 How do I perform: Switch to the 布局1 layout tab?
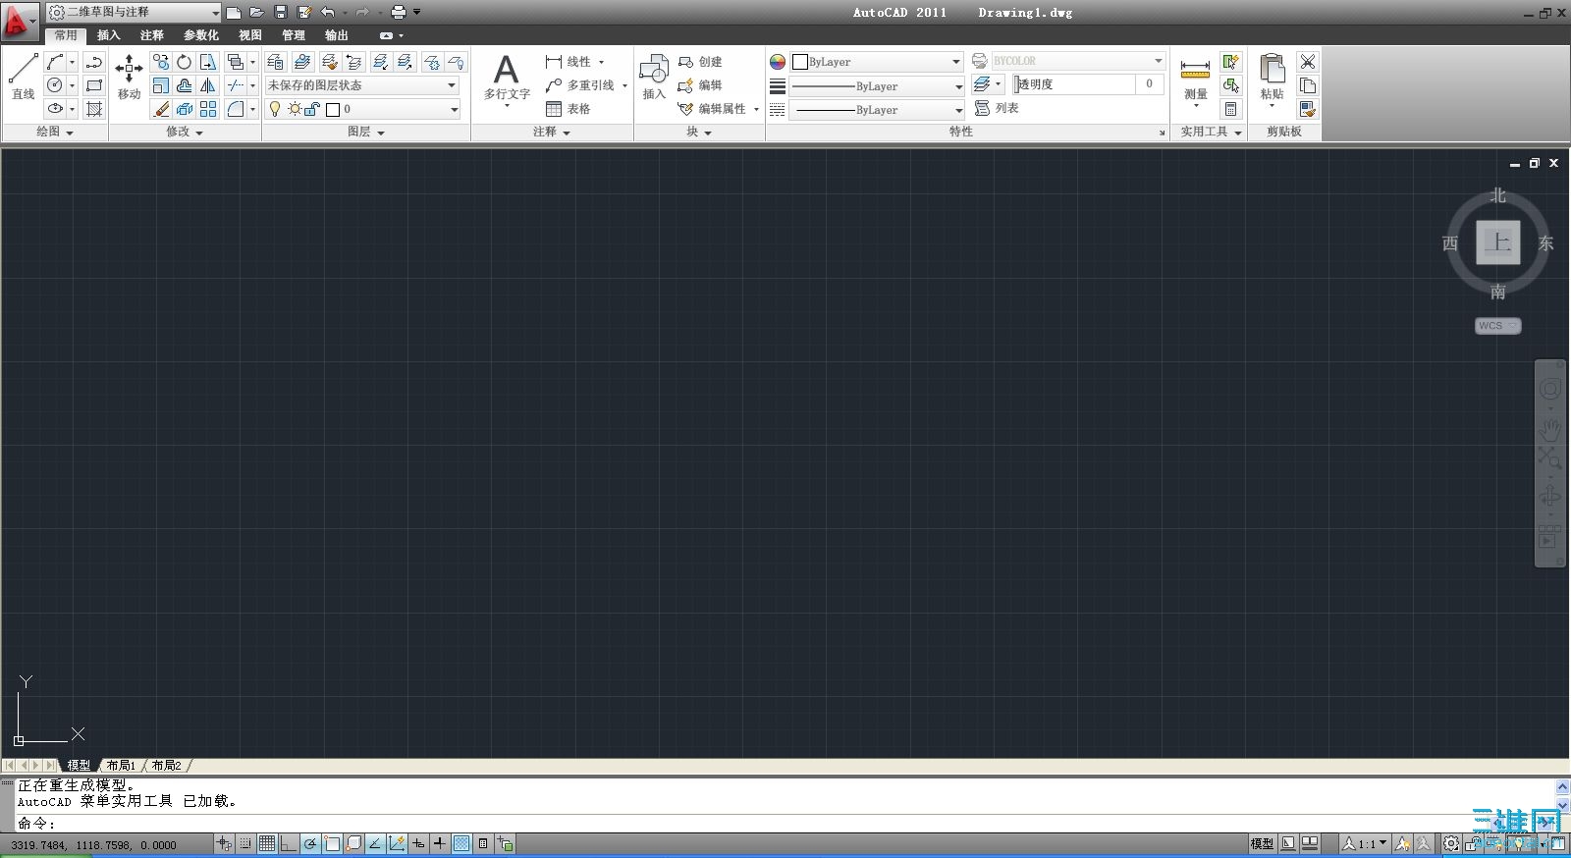click(x=121, y=766)
